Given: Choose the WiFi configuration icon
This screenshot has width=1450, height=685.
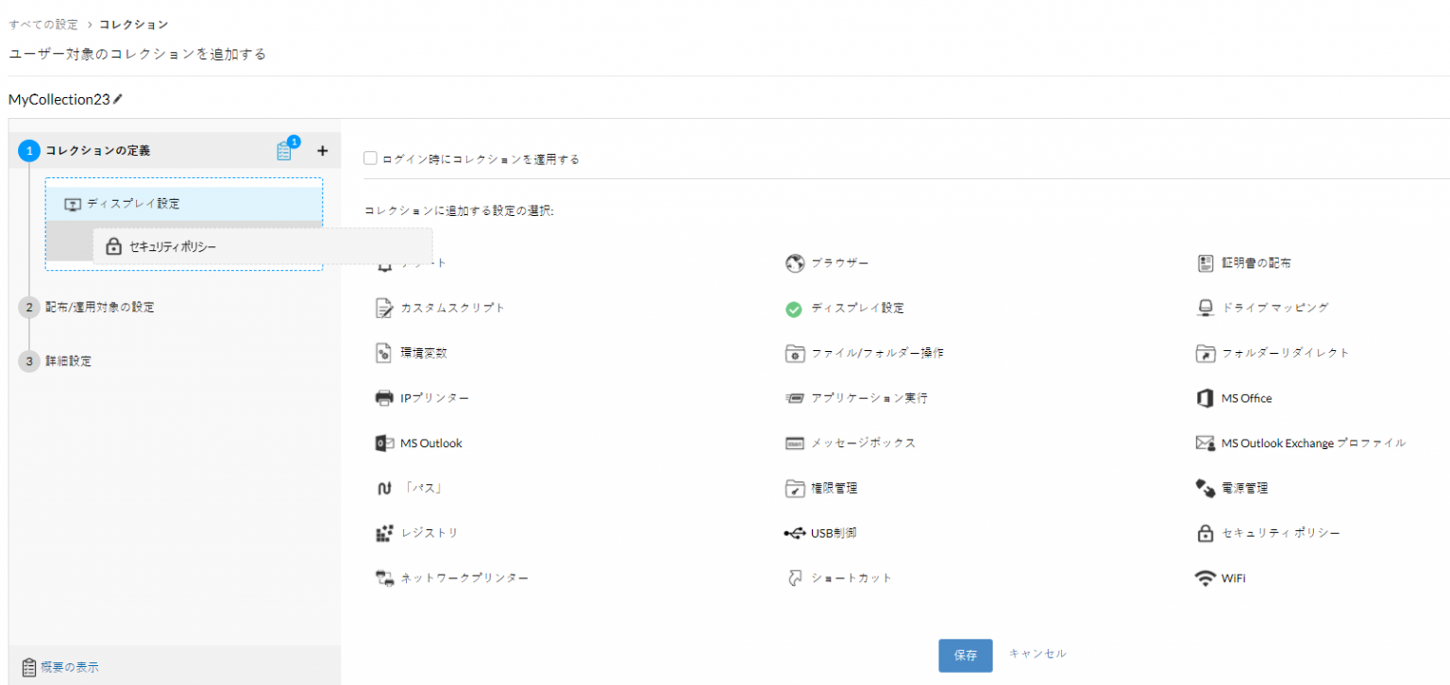Looking at the screenshot, I should coord(1205,578).
